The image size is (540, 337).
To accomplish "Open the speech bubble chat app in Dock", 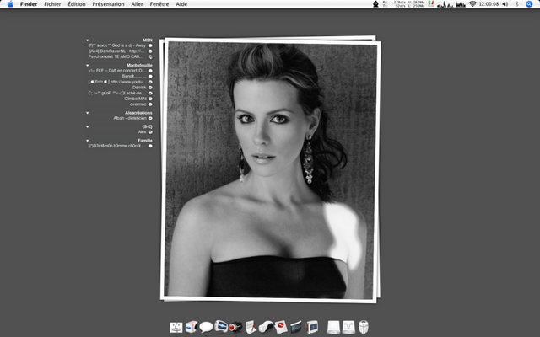I will coord(205,327).
